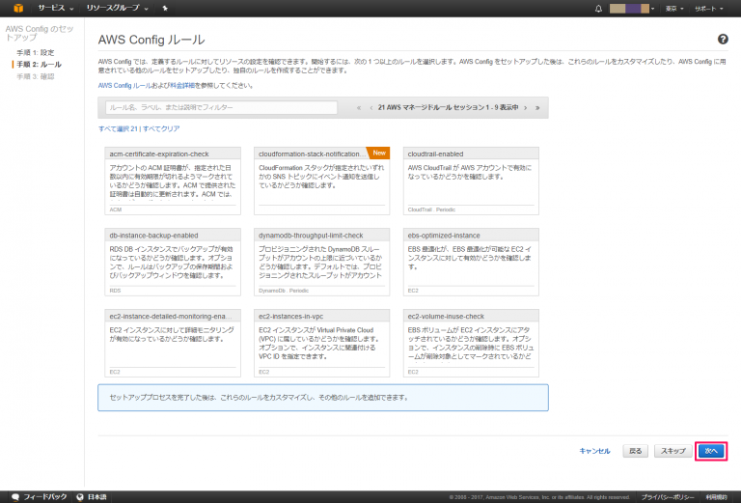Go to 手順 1: 設定 step
The image size is (741, 503).
point(36,52)
